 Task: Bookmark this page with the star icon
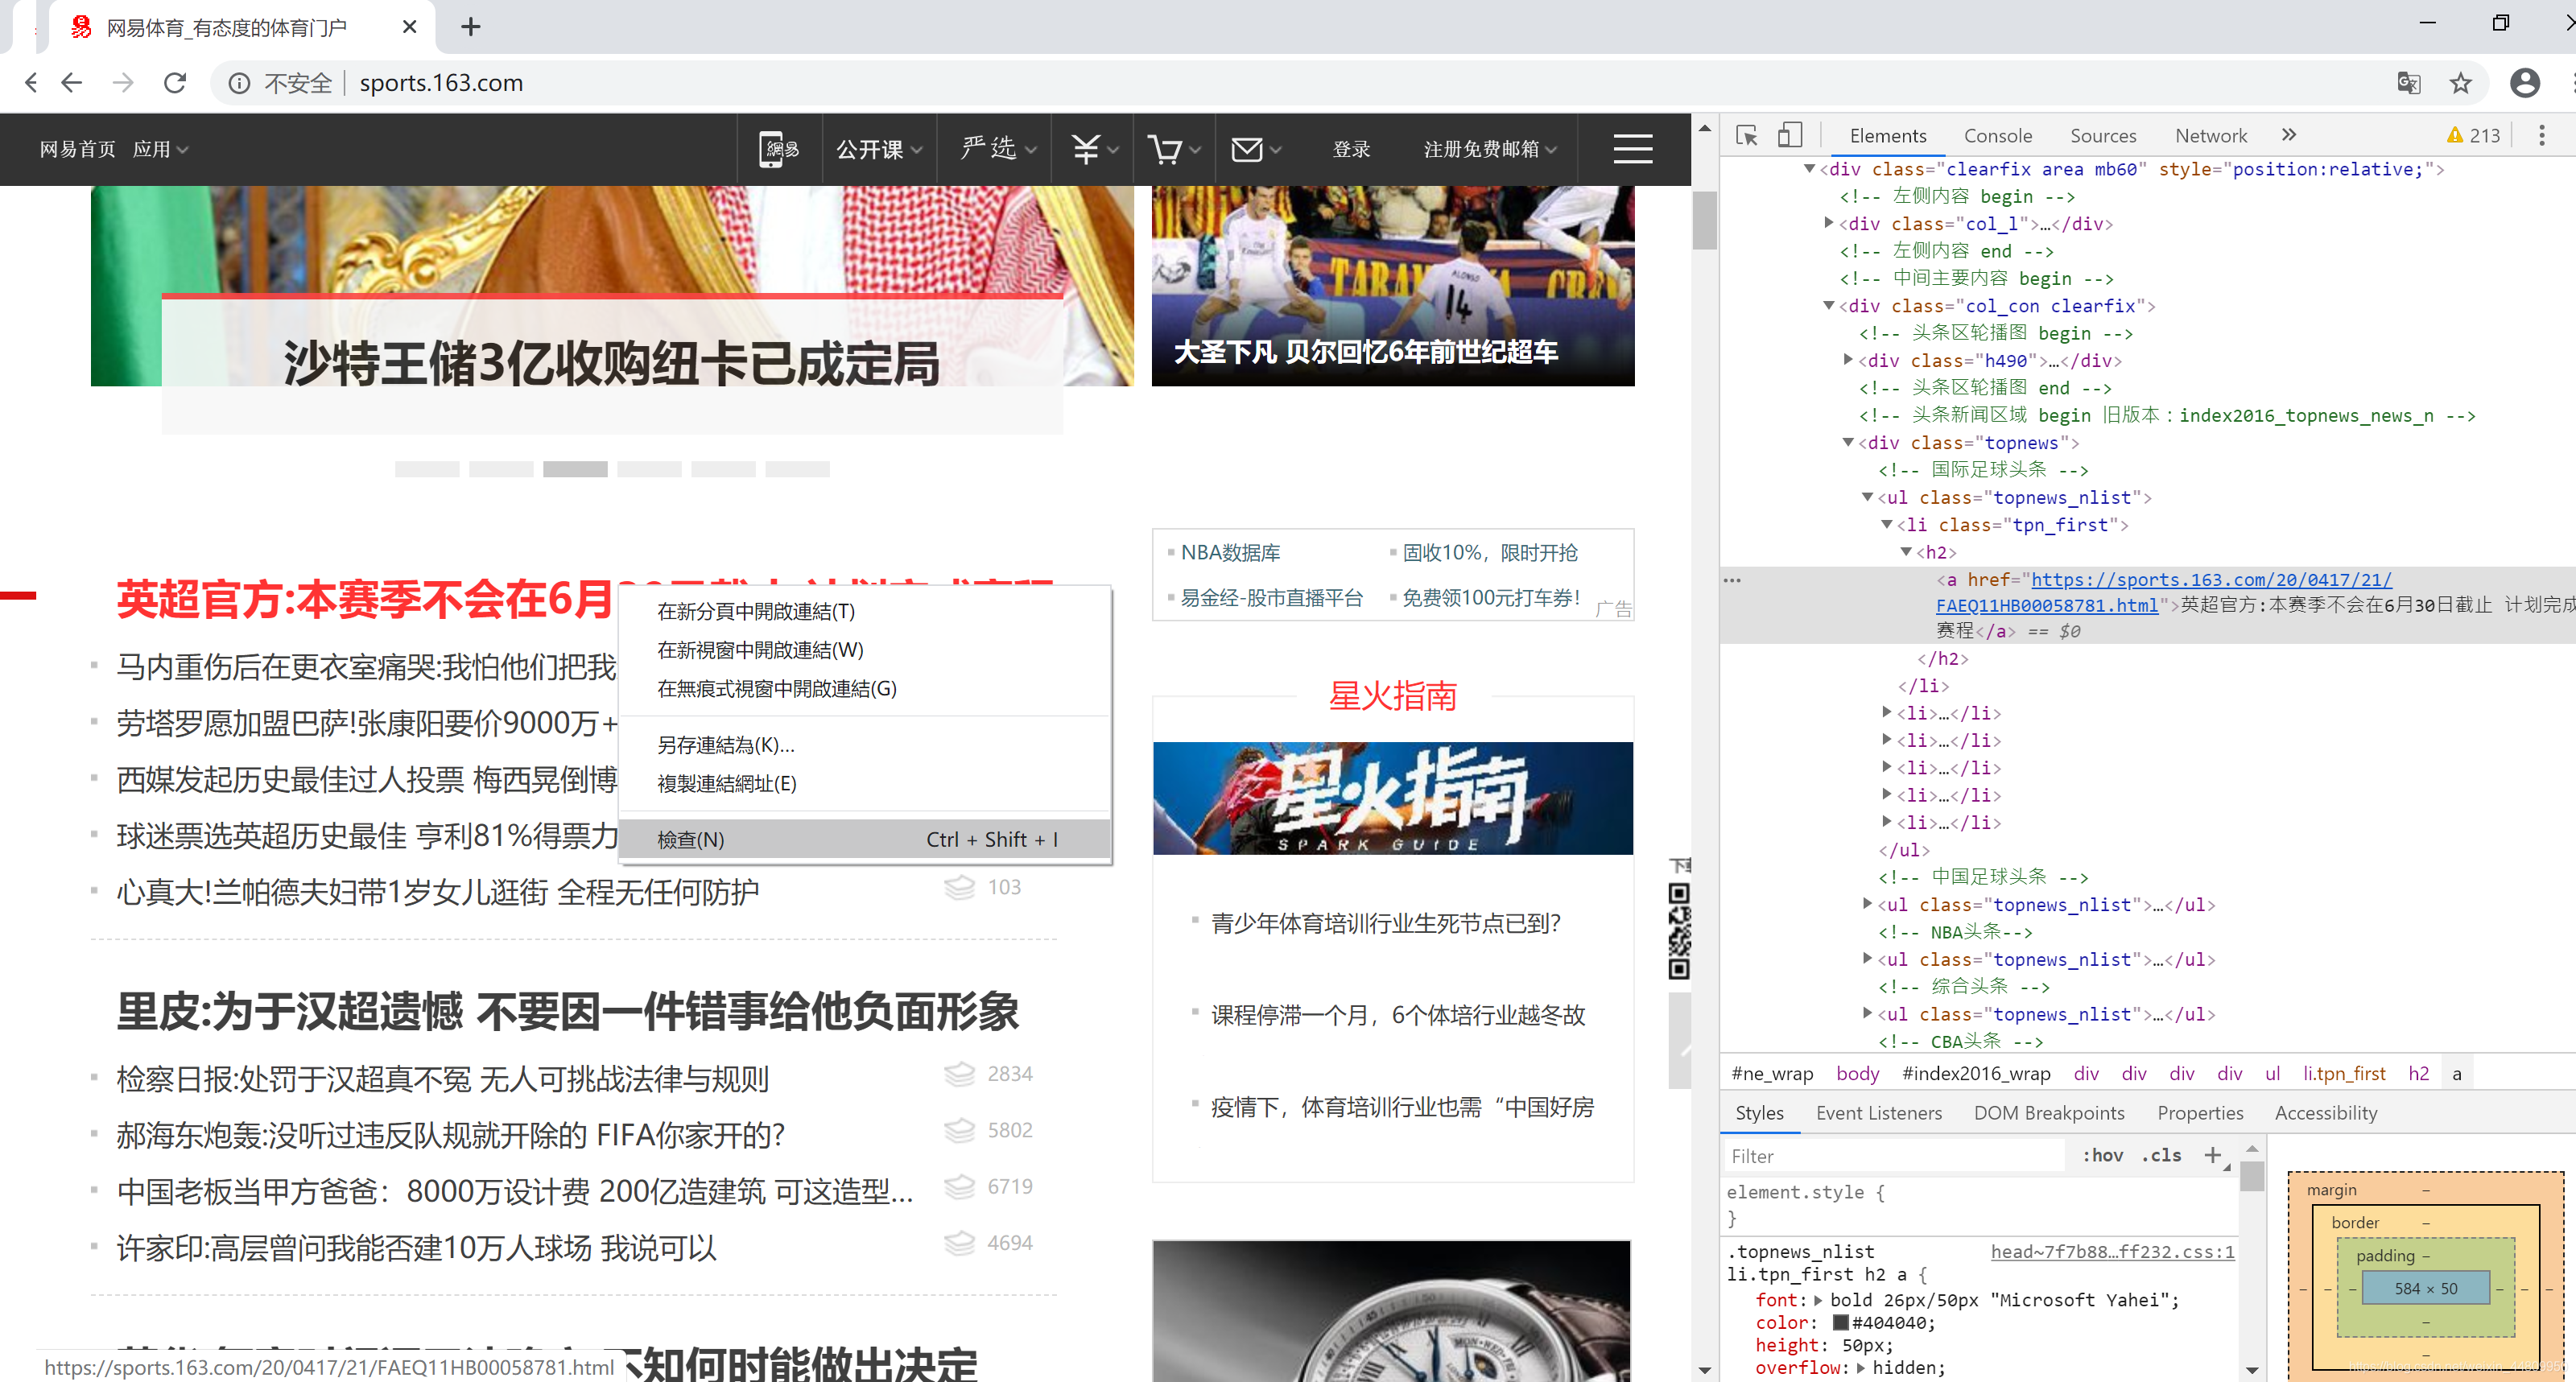point(2460,82)
